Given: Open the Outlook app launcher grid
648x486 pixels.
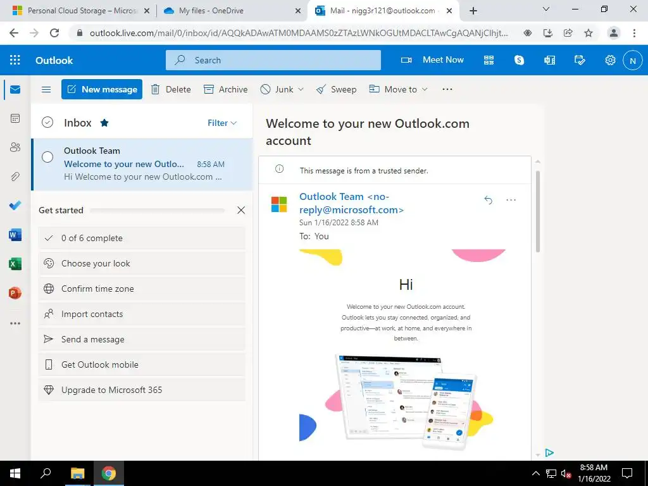Looking at the screenshot, I should tap(15, 60).
